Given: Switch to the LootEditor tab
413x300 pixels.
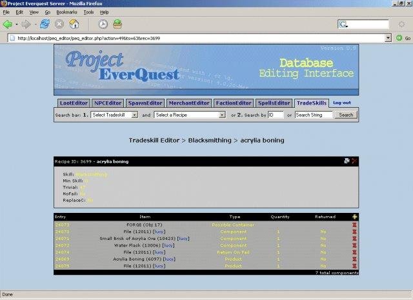Looking at the screenshot, I should point(74,103).
